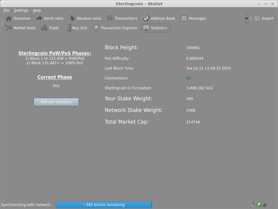The height and width of the screenshot is (209, 278).
Task: Click the blocks remaining progress bar
Action: (x=104, y=205)
